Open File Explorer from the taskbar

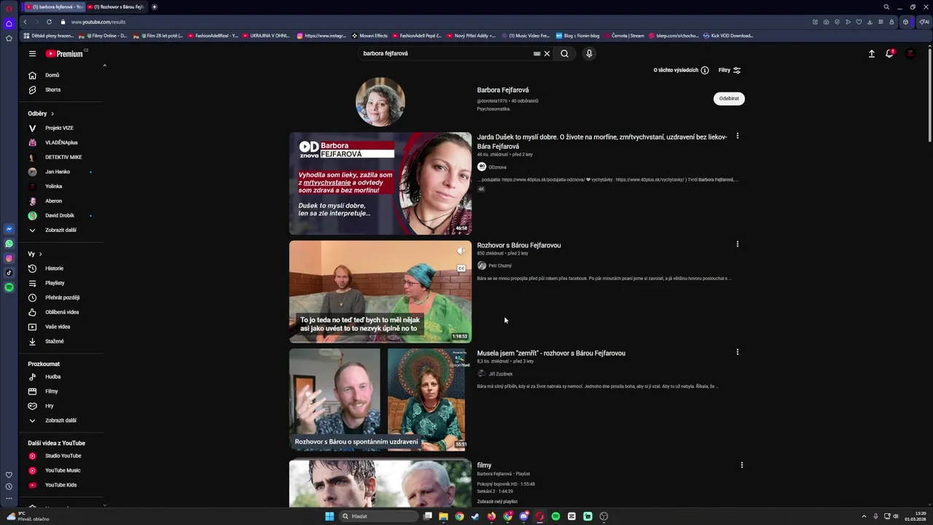443,516
